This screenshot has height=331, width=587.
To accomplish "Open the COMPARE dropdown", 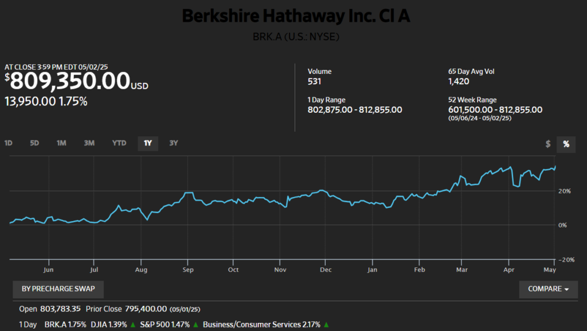I will tap(548, 289).
